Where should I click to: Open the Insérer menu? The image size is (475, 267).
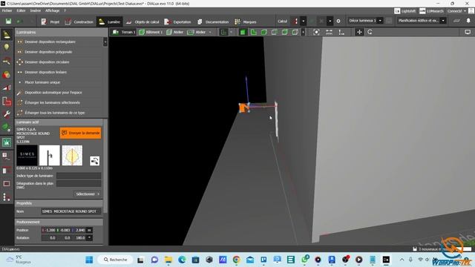(x=36, y=10)
